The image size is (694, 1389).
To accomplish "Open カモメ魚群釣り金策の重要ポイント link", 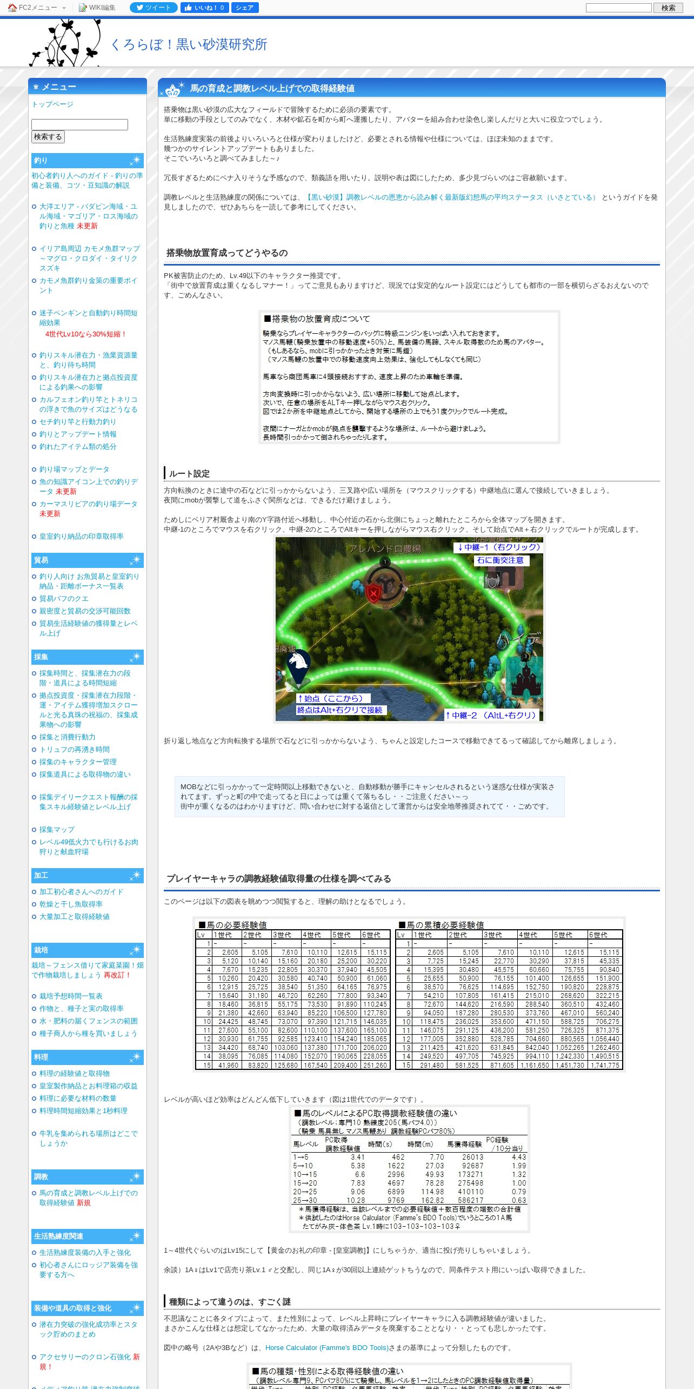I will (88, 285).
